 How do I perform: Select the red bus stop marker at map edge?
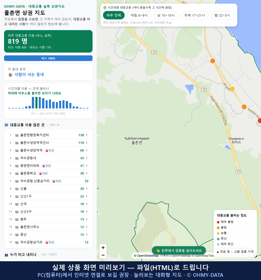pos(259,121)
